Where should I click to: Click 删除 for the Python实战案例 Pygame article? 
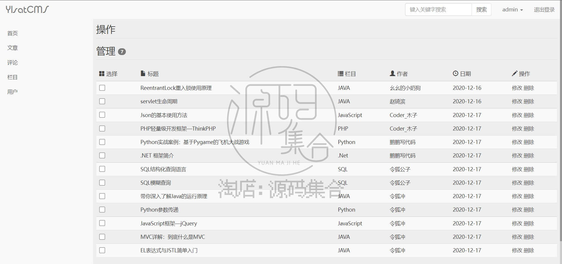coord(529,142)
